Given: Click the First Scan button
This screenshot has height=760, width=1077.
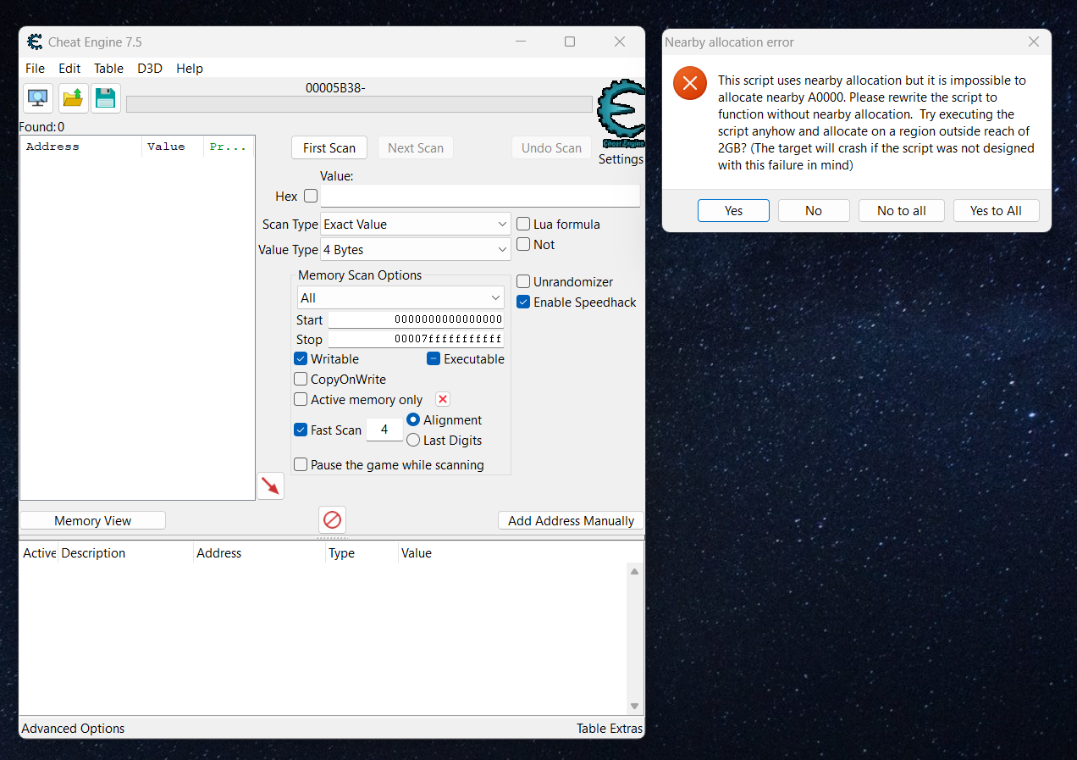Looking at the screenshot, I should pyautogui.click(x=329, y=147).
